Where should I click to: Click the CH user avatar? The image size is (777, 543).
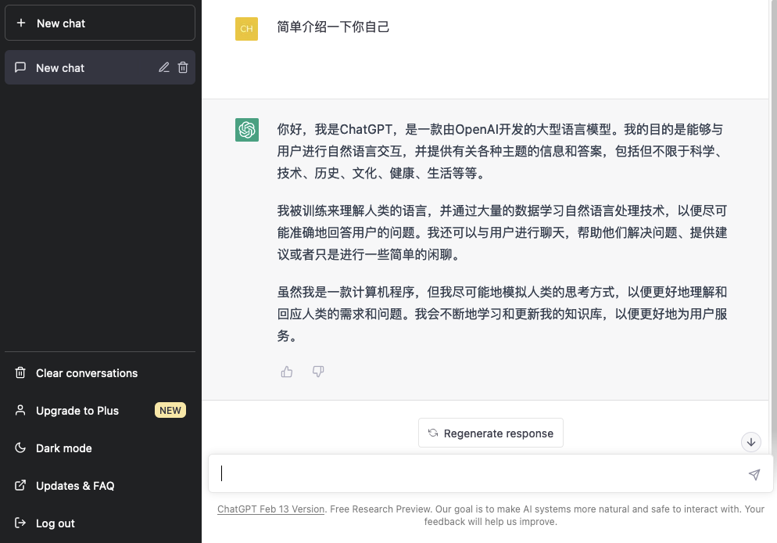click(x=247, y=29)
